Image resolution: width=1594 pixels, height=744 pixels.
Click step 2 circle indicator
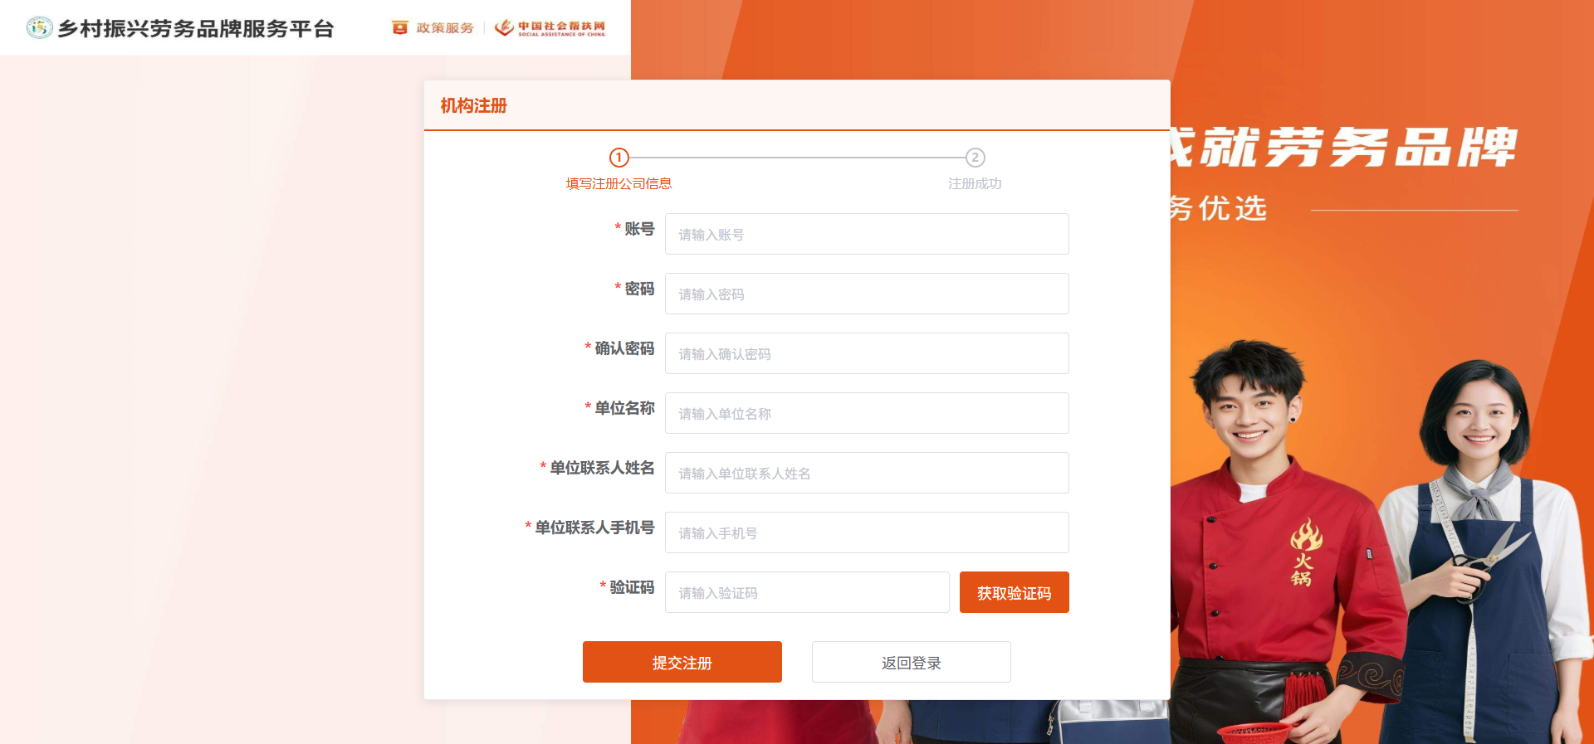click(975, 158)
